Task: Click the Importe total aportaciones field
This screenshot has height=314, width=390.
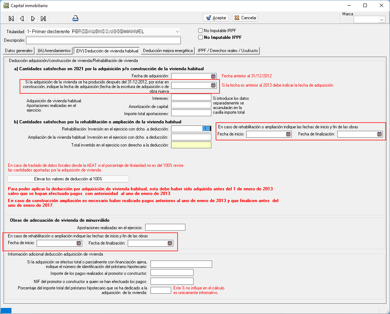Action: pyautogui.click(x=191, y=113)
